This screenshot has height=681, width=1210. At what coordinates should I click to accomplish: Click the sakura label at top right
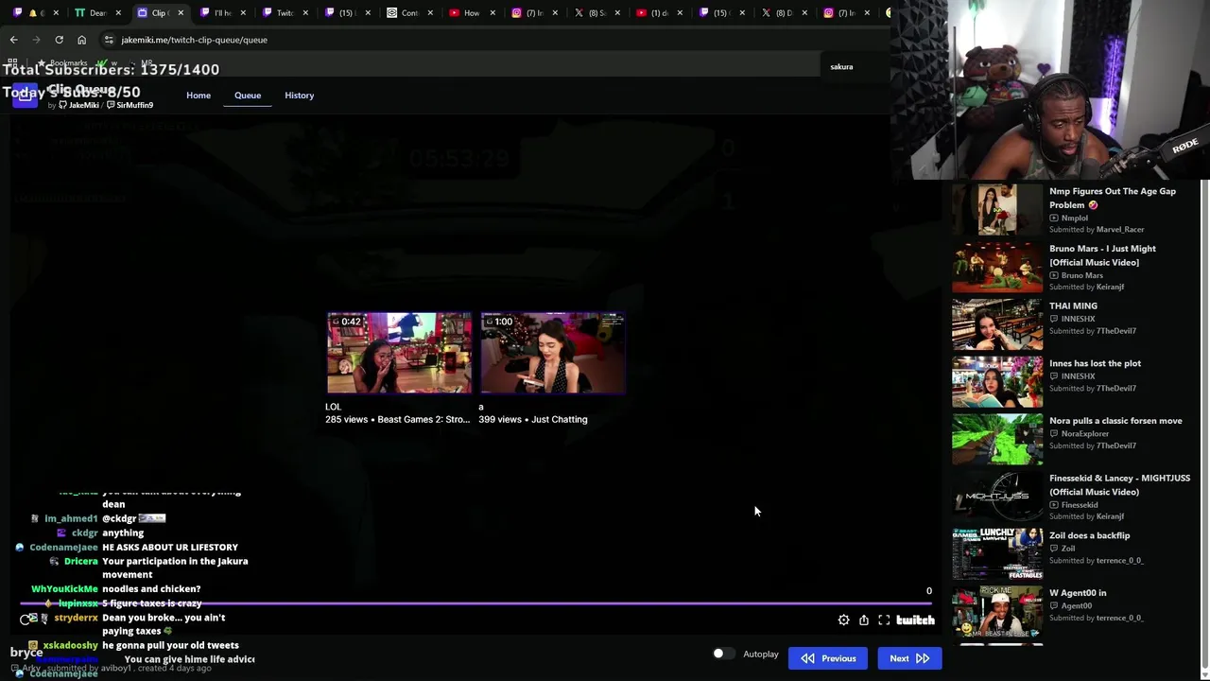pyautogui.click(x=841, y=67)
